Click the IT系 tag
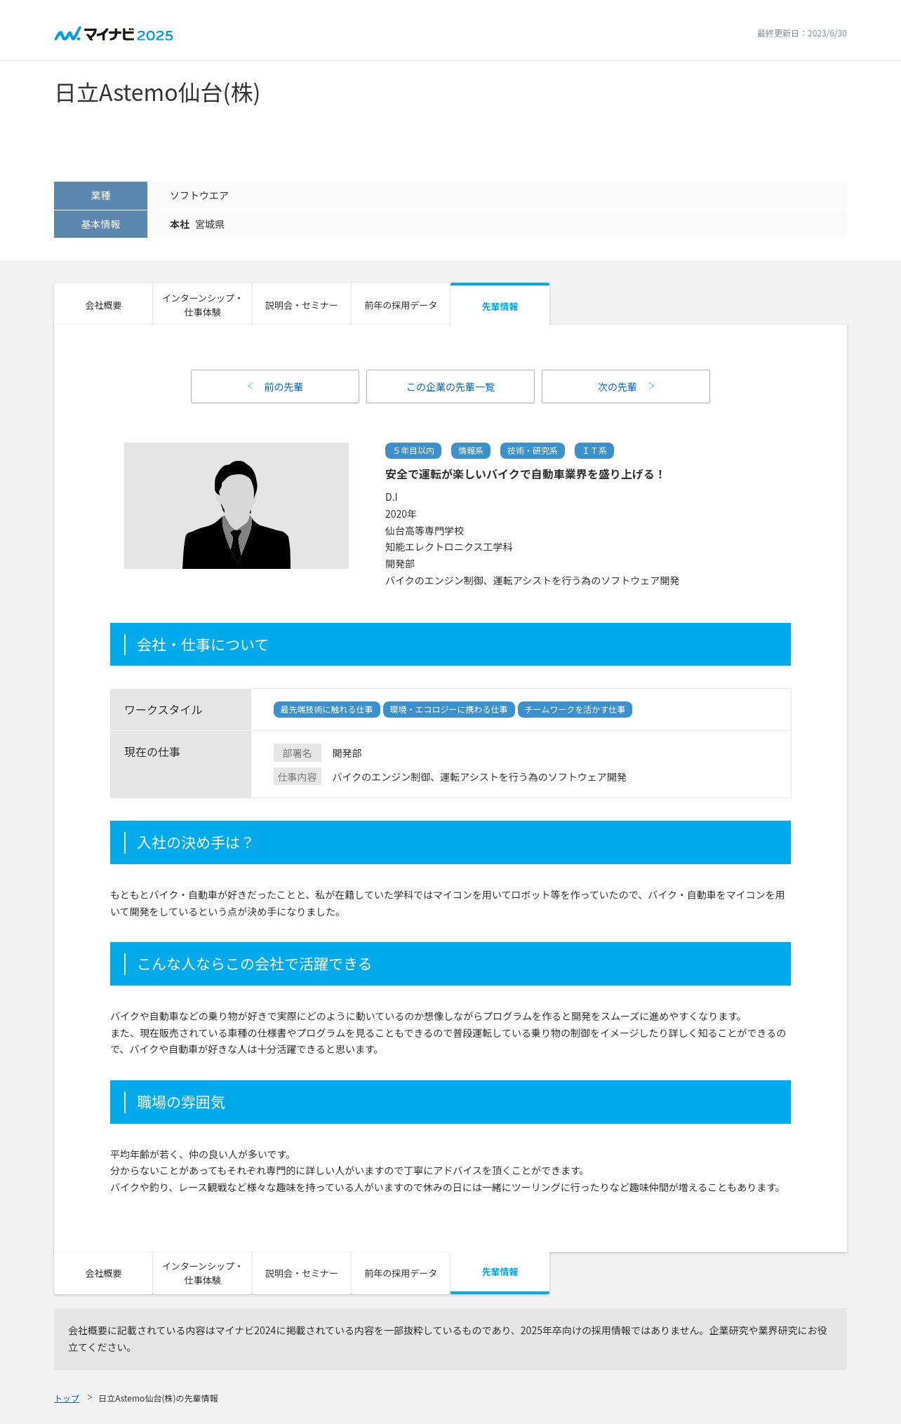The image size is (901, 1424). pos(594,451)
